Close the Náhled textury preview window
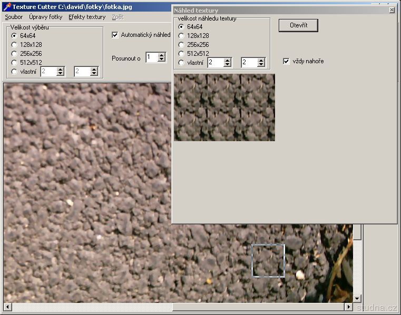This screenshot has width=401, height=315. pos(392,10)
